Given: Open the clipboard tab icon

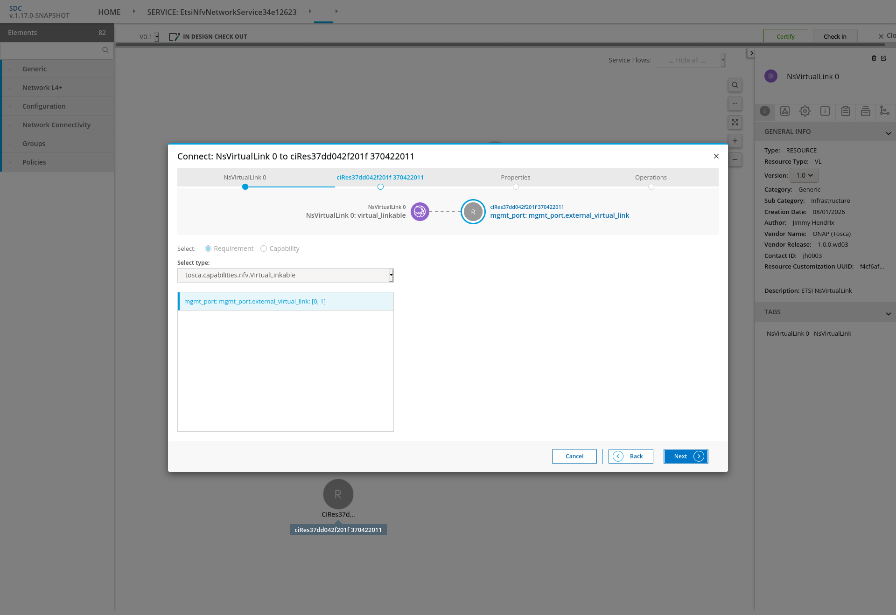Looking at the screenshot, I should coord(845,111).
